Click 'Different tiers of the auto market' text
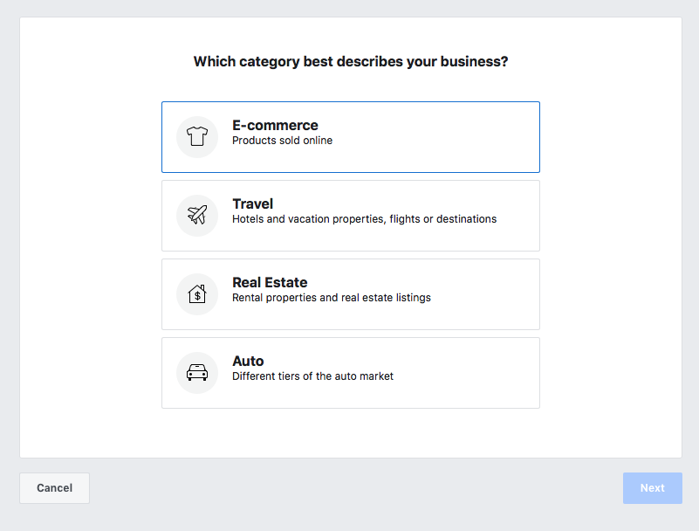The image size is (699, 531). click(x=312, y=376)
